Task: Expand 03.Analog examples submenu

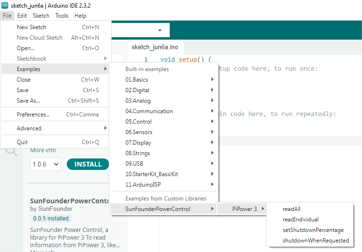Action: (164, 101)
